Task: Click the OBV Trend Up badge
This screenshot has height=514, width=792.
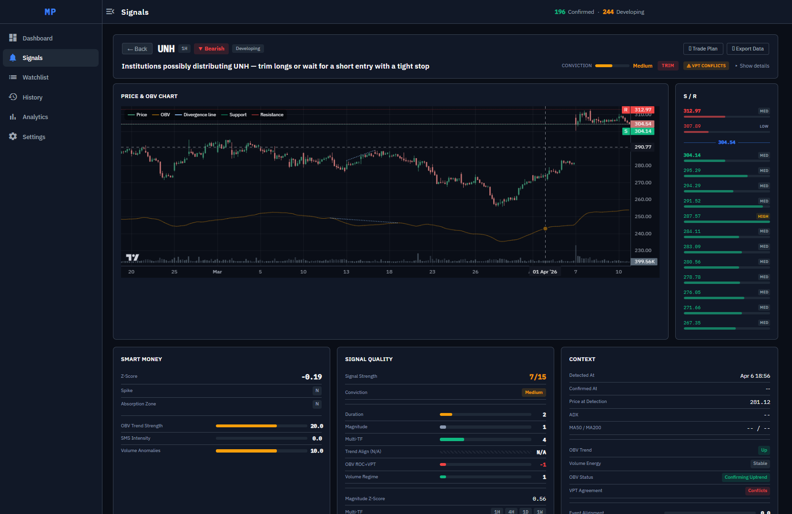Action: (764, 450)
